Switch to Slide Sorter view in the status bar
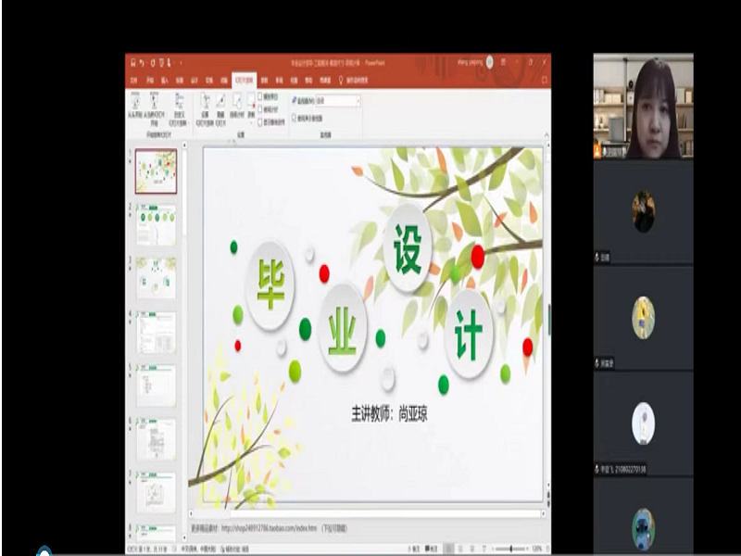Viewport: 741px width, 556px height. coord(460,549)
